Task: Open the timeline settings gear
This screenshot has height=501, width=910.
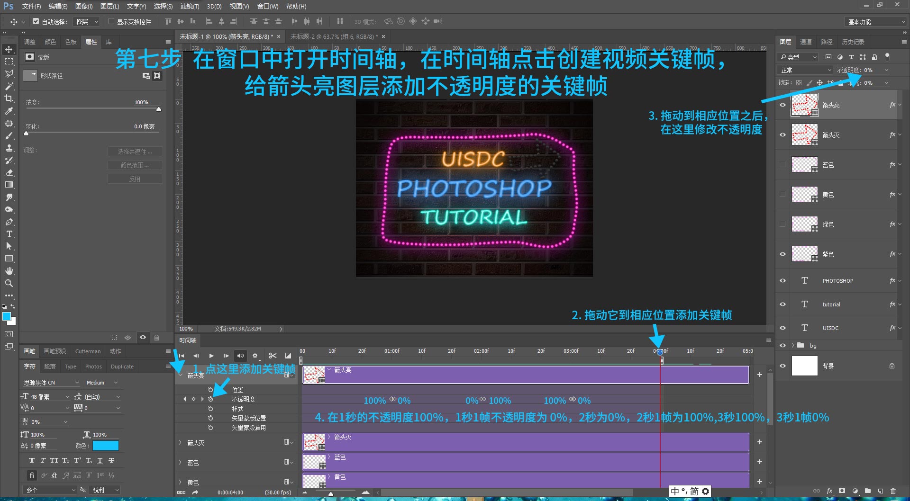Action: pos(255,356)
